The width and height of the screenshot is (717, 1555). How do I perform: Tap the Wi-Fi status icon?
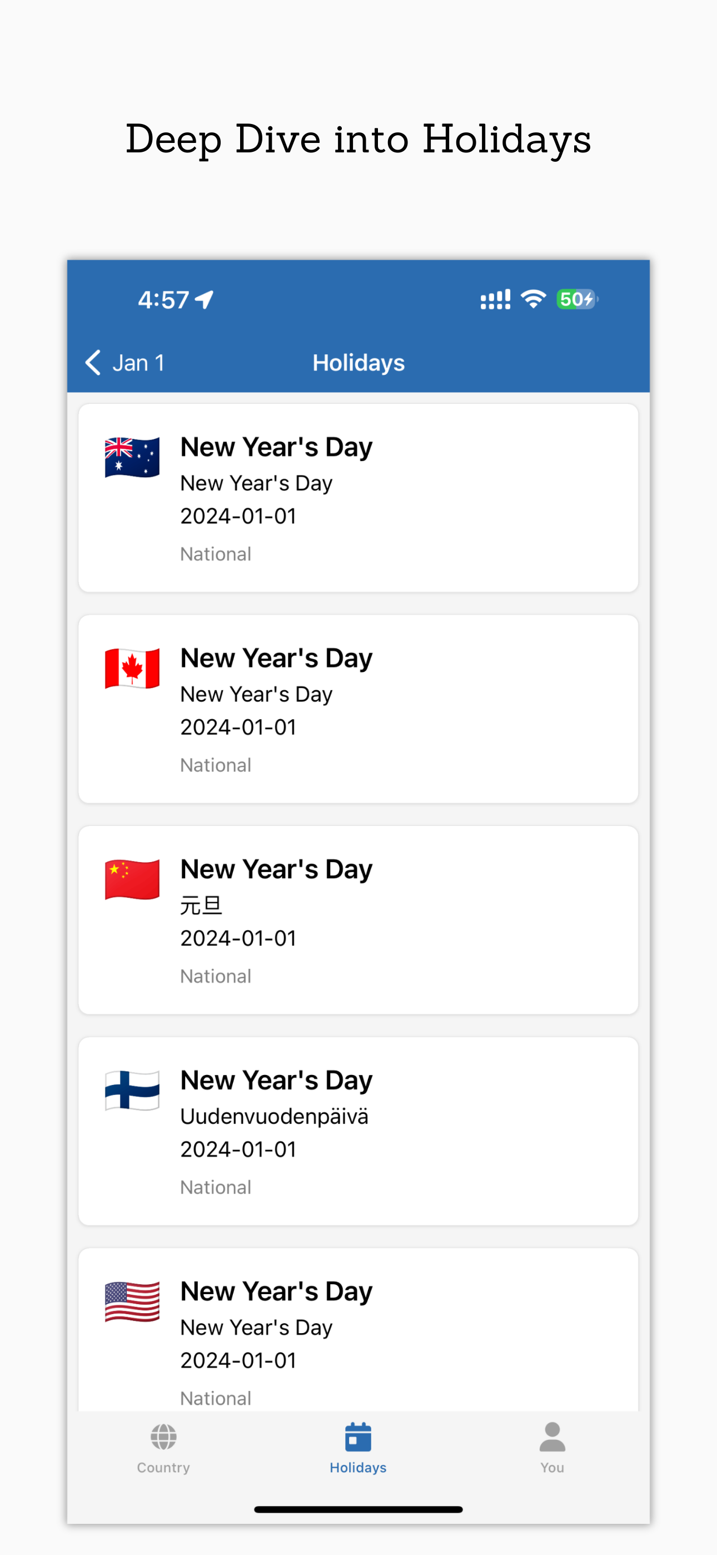[534, 299]
